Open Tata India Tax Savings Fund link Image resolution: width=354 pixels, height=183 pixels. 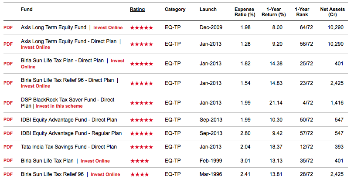[x=69, y=147]
